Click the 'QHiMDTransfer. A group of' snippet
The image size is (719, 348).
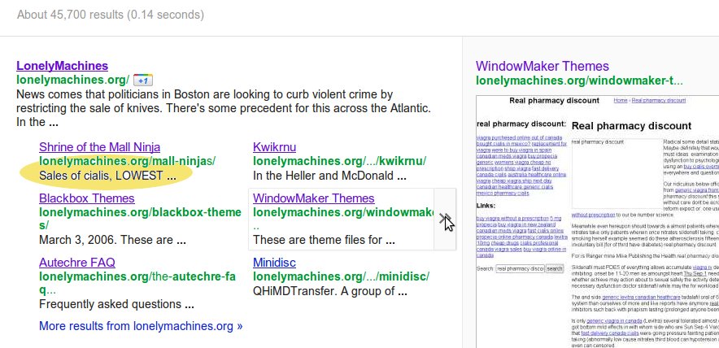[x=329, y=291]
